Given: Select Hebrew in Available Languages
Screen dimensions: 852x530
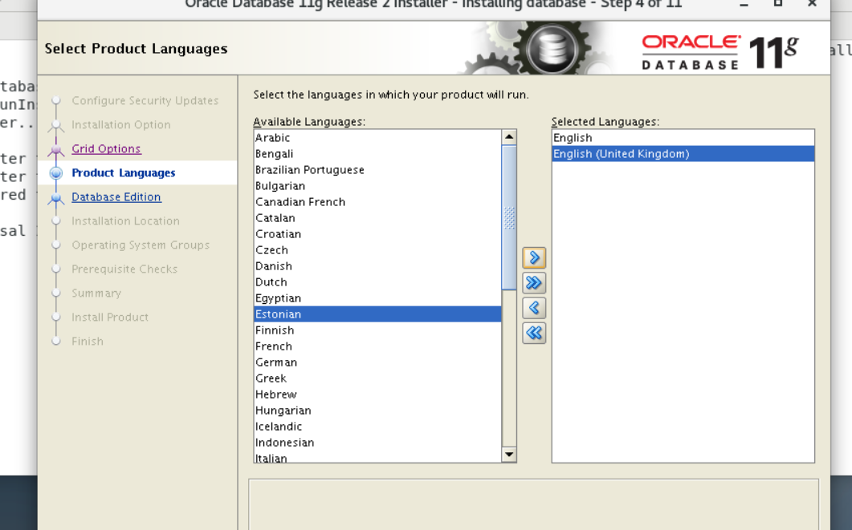Looking at the screenshot, I should point(377,394).
